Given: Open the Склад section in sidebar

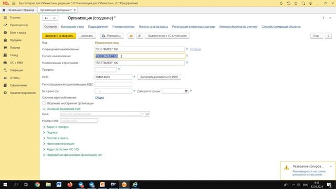Looking at the screenshot, I should (x=14, y=55).
